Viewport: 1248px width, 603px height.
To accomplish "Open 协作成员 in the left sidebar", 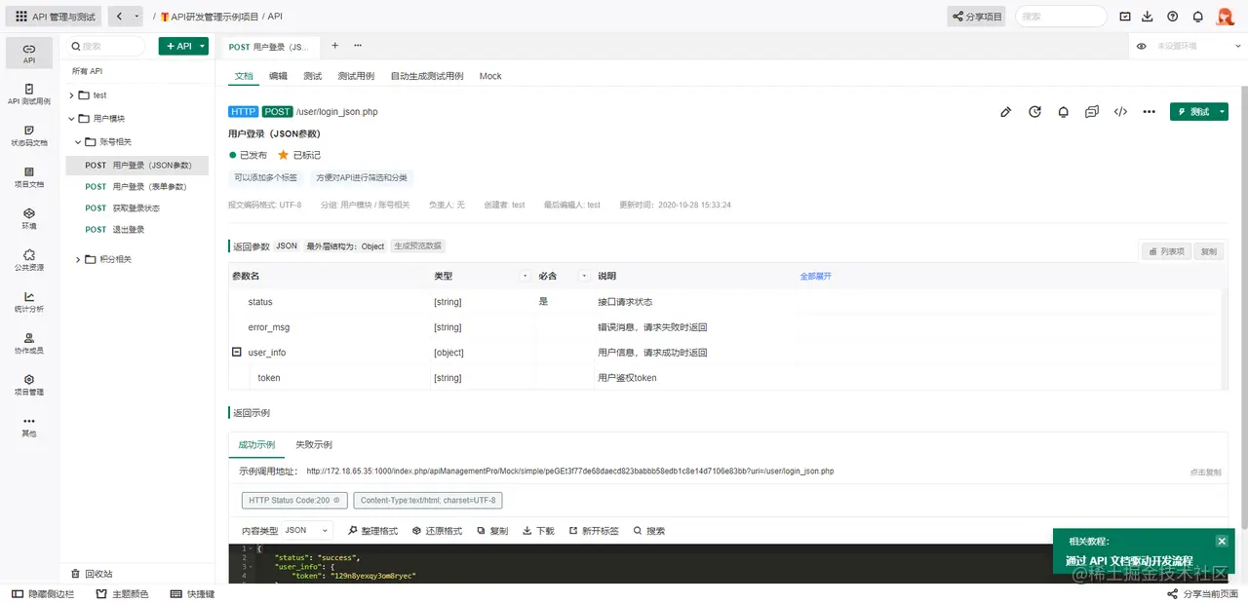I will pos(29,343).
